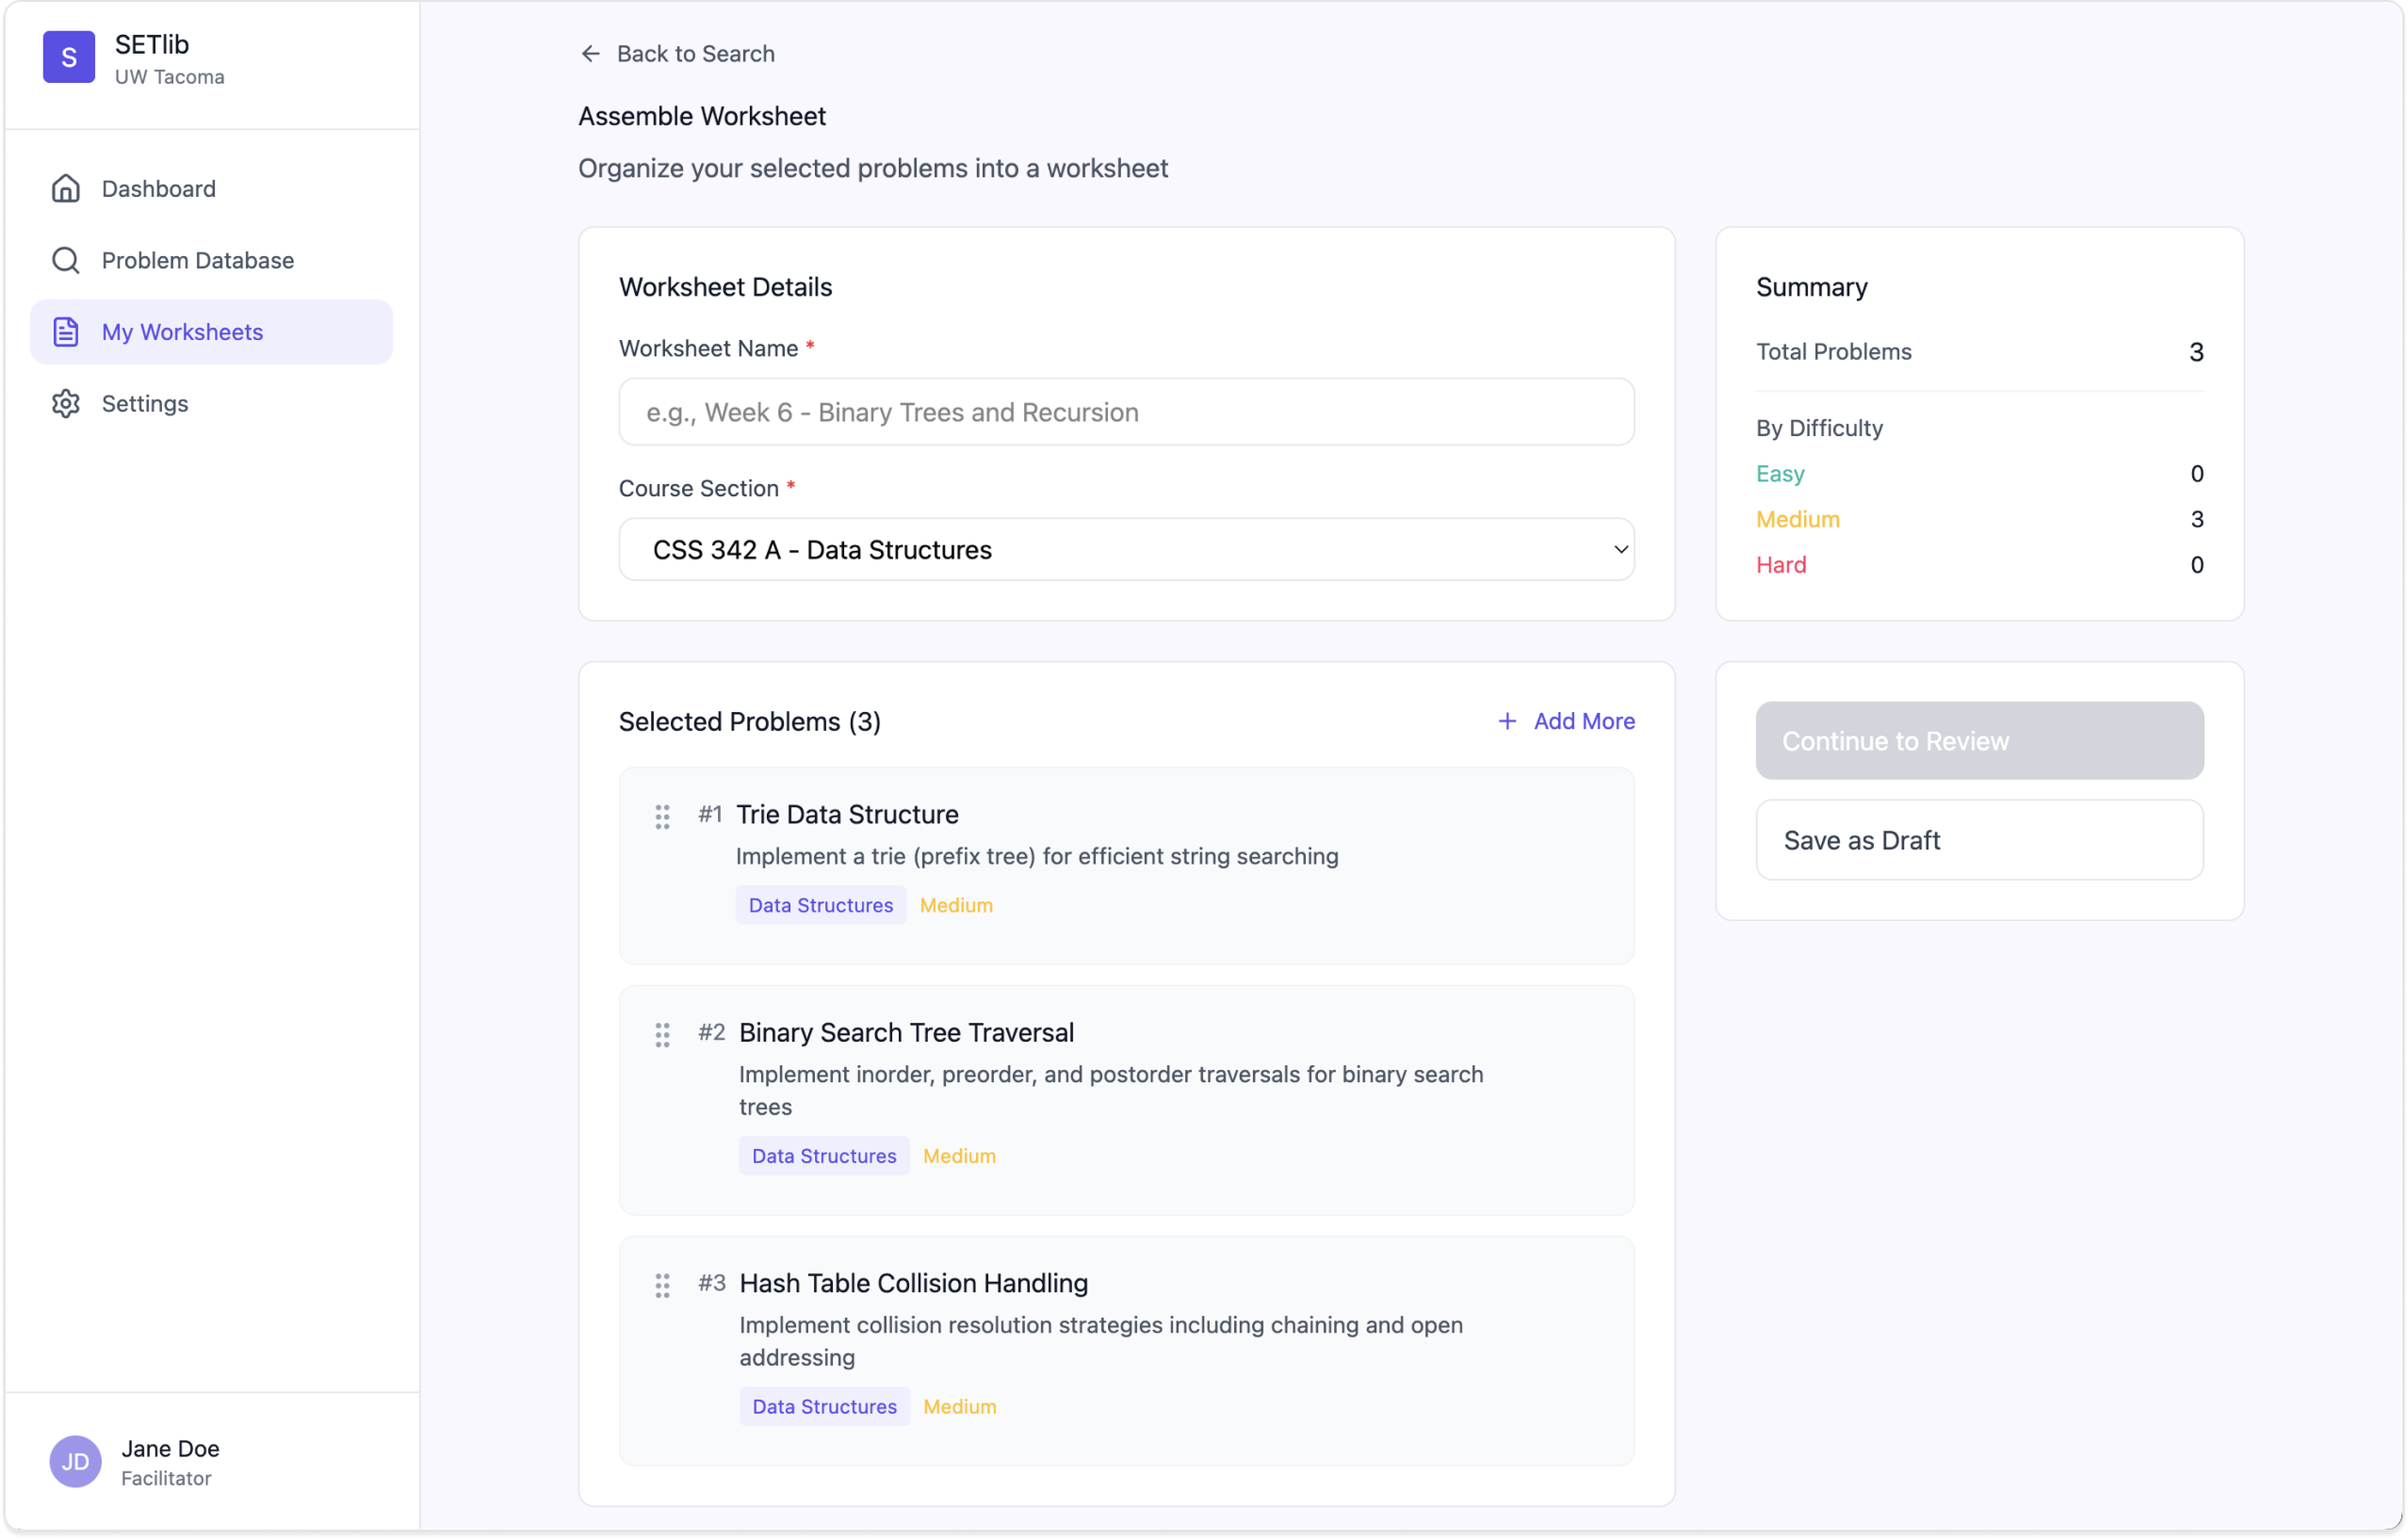Image resolution: width=2408 pixels, height=1539 pixels.
Task: Click the Add More link
Action: 1583,721
